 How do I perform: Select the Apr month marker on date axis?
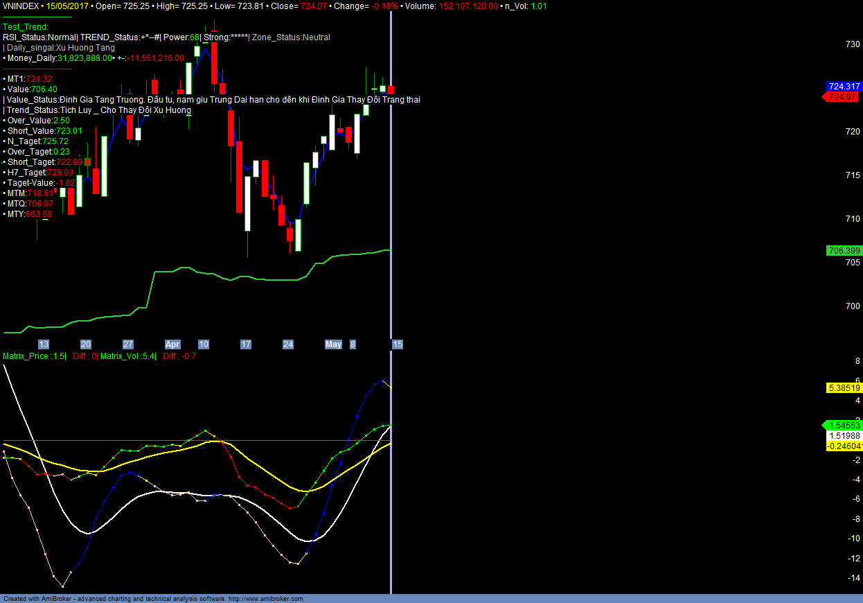[x=172, y=344]
